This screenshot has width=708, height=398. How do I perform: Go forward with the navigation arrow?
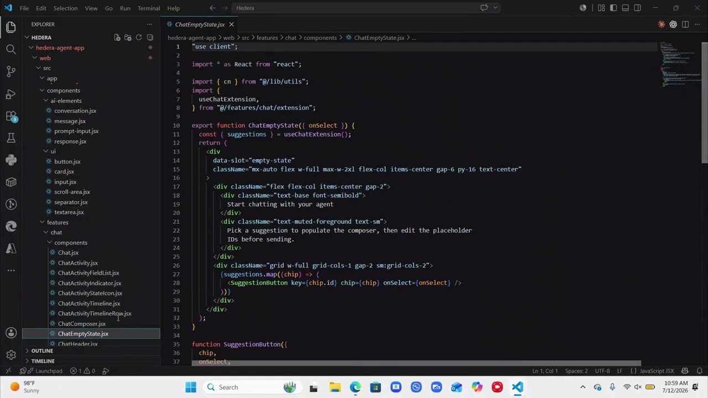[225, 8]
